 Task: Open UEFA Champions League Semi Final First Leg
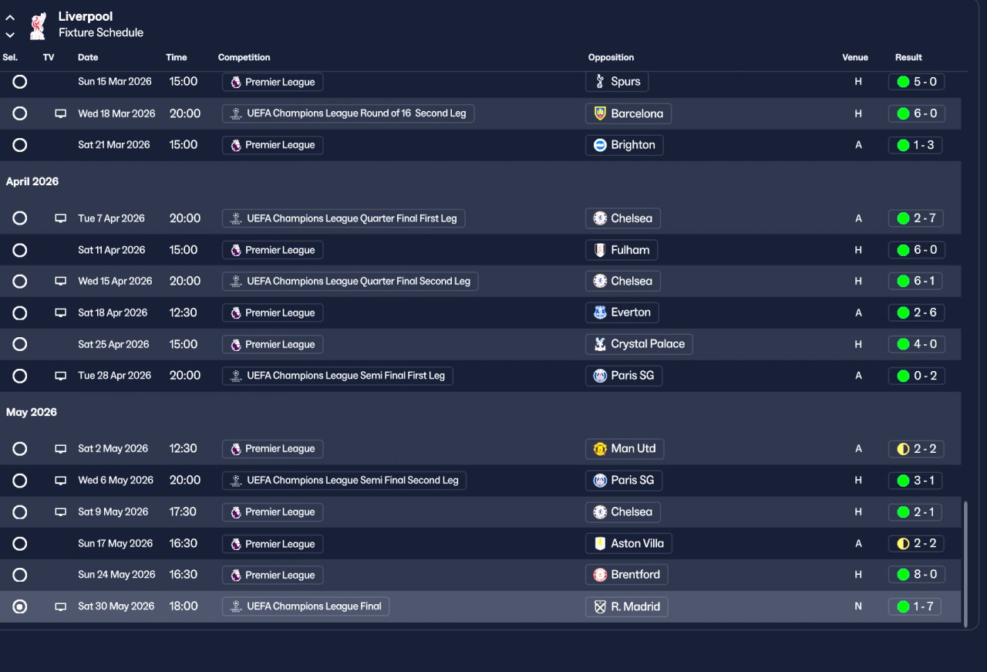click(x=338, y=376)
